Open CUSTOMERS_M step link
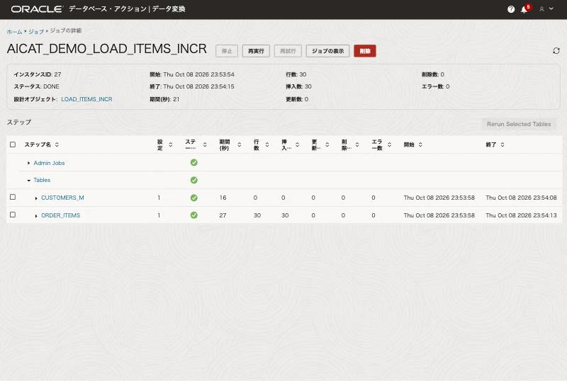Viewport: 567px width, 381px height. tap(62, 198)
